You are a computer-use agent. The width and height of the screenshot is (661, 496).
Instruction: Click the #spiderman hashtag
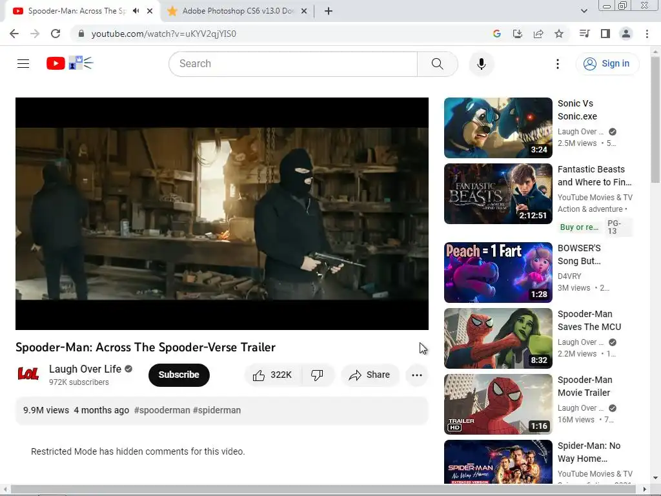click(217, 410)
